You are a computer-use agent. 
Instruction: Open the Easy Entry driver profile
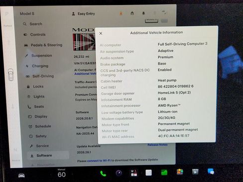coord(84,14)
